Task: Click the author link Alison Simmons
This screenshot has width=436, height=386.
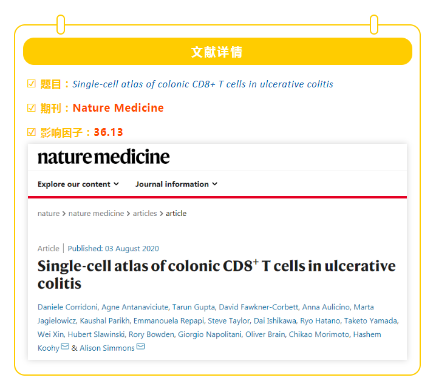Action: click(107, 348)
